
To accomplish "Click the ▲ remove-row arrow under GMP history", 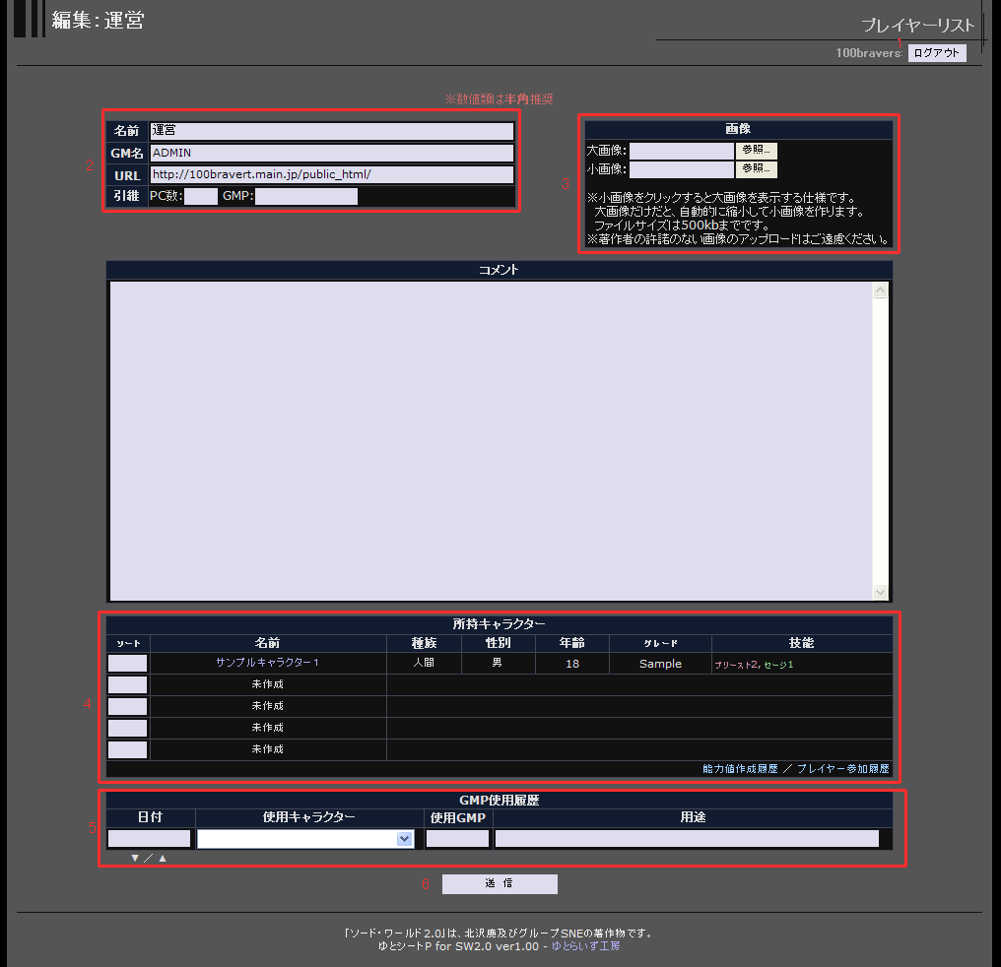I will [163, 858].
